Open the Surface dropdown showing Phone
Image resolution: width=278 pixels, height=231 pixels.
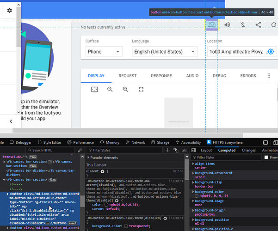point(104,52)
